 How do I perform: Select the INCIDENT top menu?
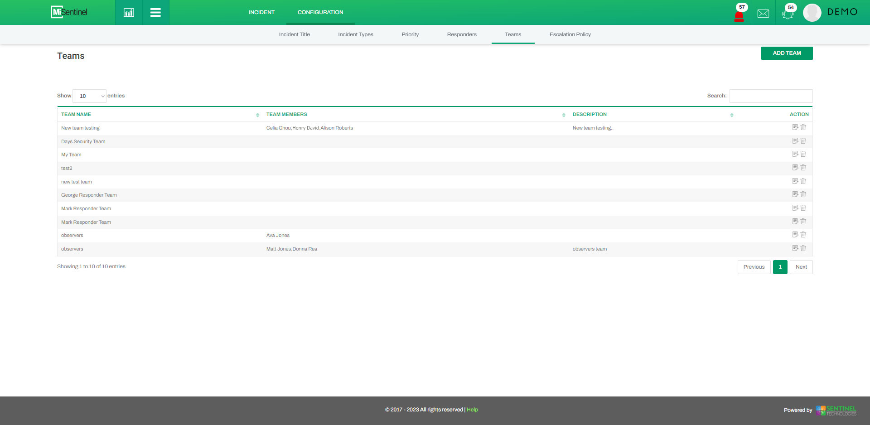[261, 12]
